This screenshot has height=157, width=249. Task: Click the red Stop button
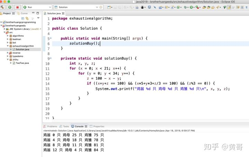tap(18, 7)
